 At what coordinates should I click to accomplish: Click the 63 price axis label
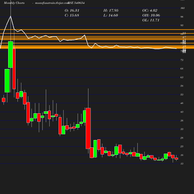[182, 77]
